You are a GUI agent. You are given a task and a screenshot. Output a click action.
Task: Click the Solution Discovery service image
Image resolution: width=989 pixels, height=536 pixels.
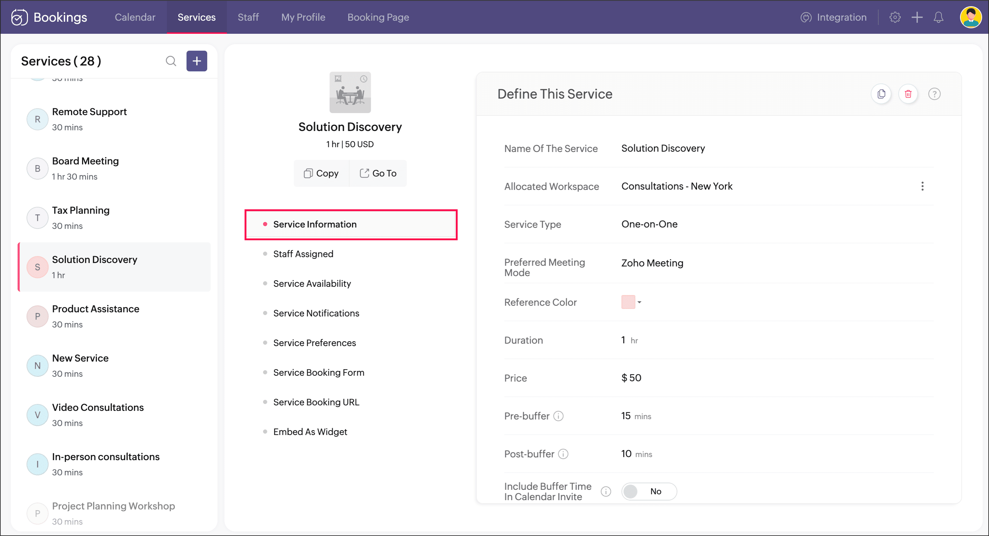point(350,92)
